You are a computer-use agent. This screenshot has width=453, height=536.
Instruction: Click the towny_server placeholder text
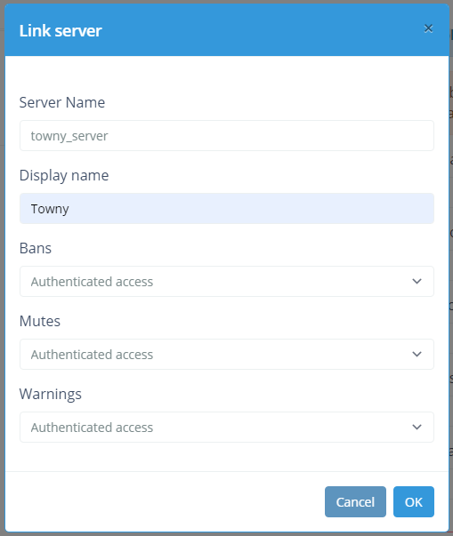pyautogui.click(x=69, y=136)
